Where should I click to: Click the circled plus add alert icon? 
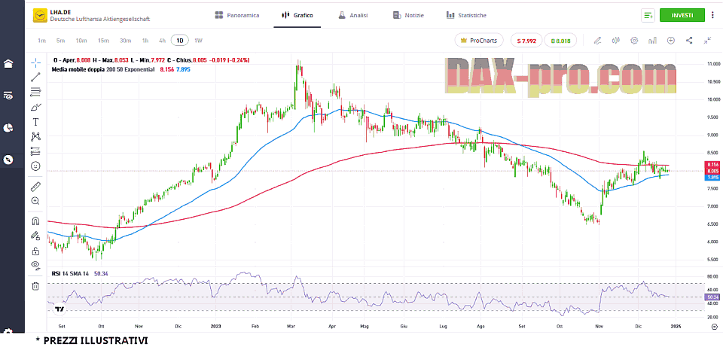click(x=671, y=41)
